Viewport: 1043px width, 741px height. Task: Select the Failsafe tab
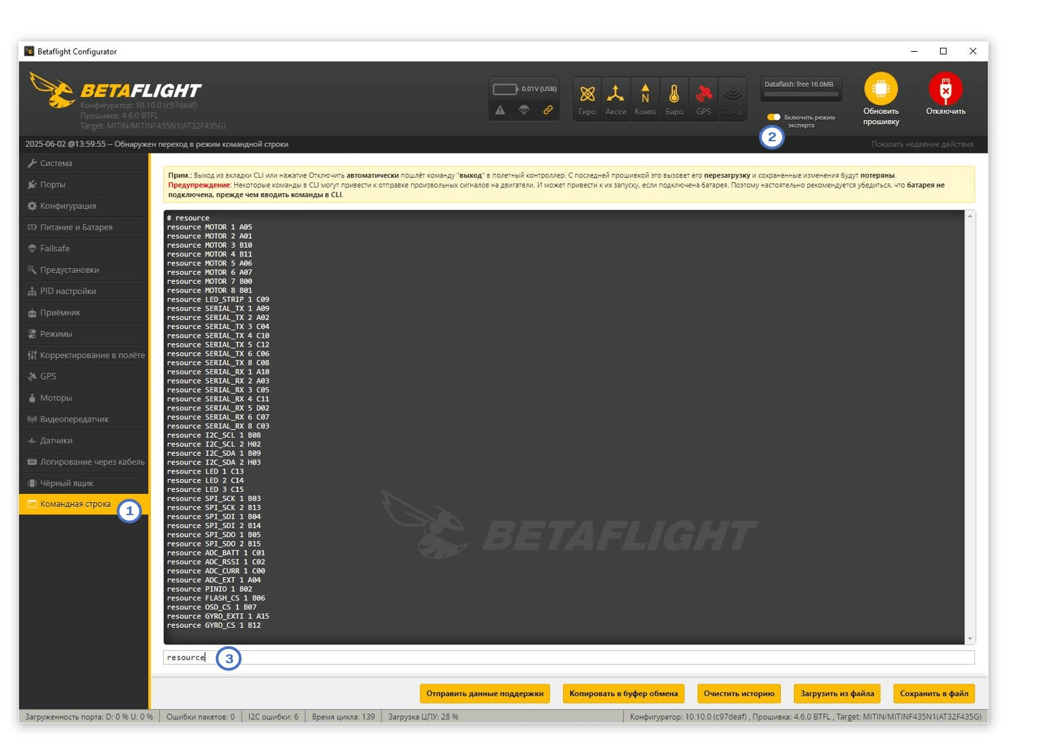[x=83, y=248]
